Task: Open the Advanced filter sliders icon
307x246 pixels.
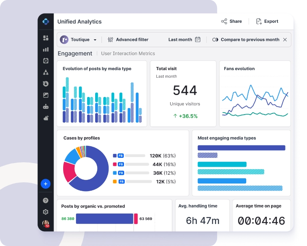Action: pyautogui.click(x=110, y=40)
